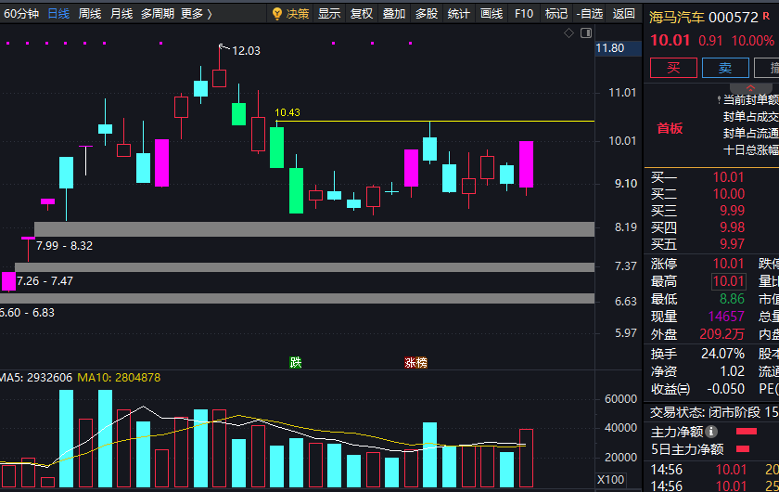Click the 7.26 - 7.47 gap label
This screenshot has width=779, height=492.
(x=45, y=281)
